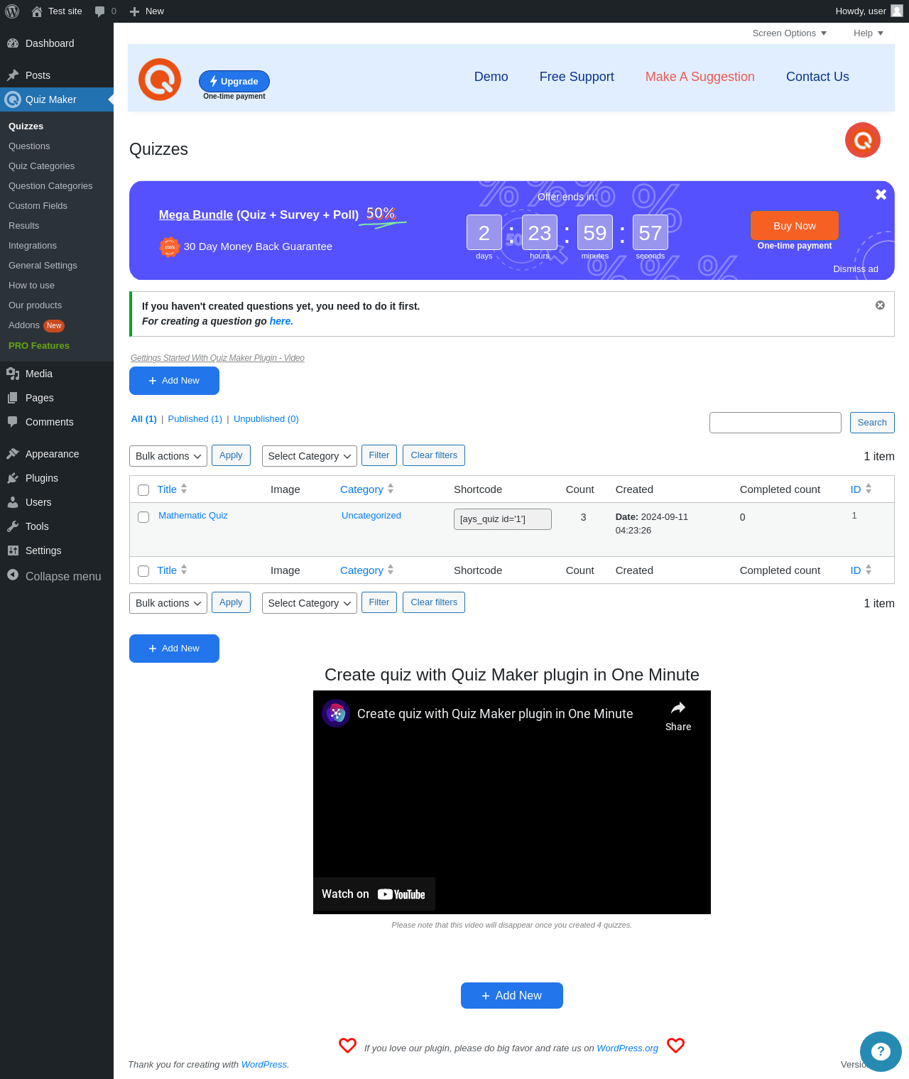Viewport: 909px width, 1079px height.
Task: Open the blue help question-mark bubble
Action: 881,1051
